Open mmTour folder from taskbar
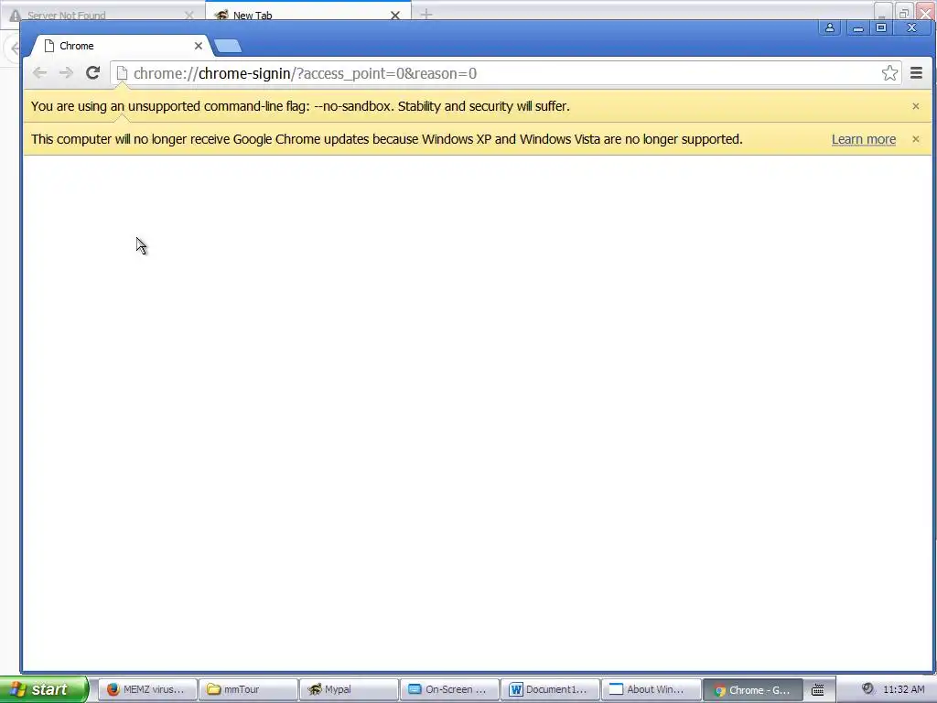Viewport: 937px width, 703px height. click(x=248, y=689)
